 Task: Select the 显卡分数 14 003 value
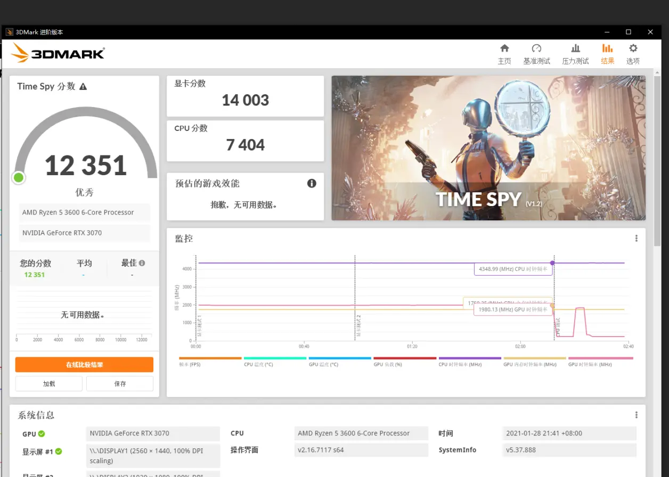tap(246, 100)
